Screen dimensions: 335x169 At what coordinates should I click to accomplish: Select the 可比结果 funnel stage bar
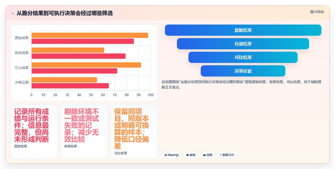click(x=243, y=57)
